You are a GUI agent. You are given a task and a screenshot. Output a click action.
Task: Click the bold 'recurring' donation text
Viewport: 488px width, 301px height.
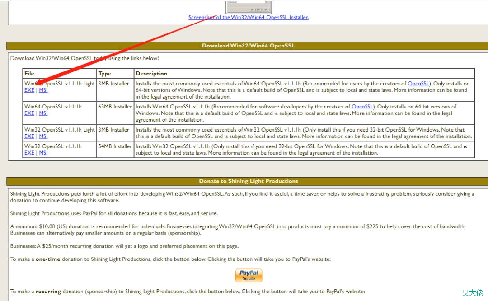(48, 292)
